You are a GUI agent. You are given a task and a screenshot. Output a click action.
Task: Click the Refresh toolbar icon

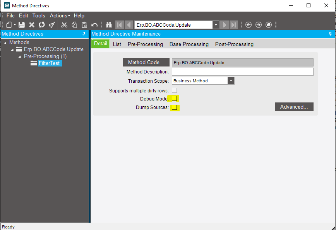click(x=42, y=25)
